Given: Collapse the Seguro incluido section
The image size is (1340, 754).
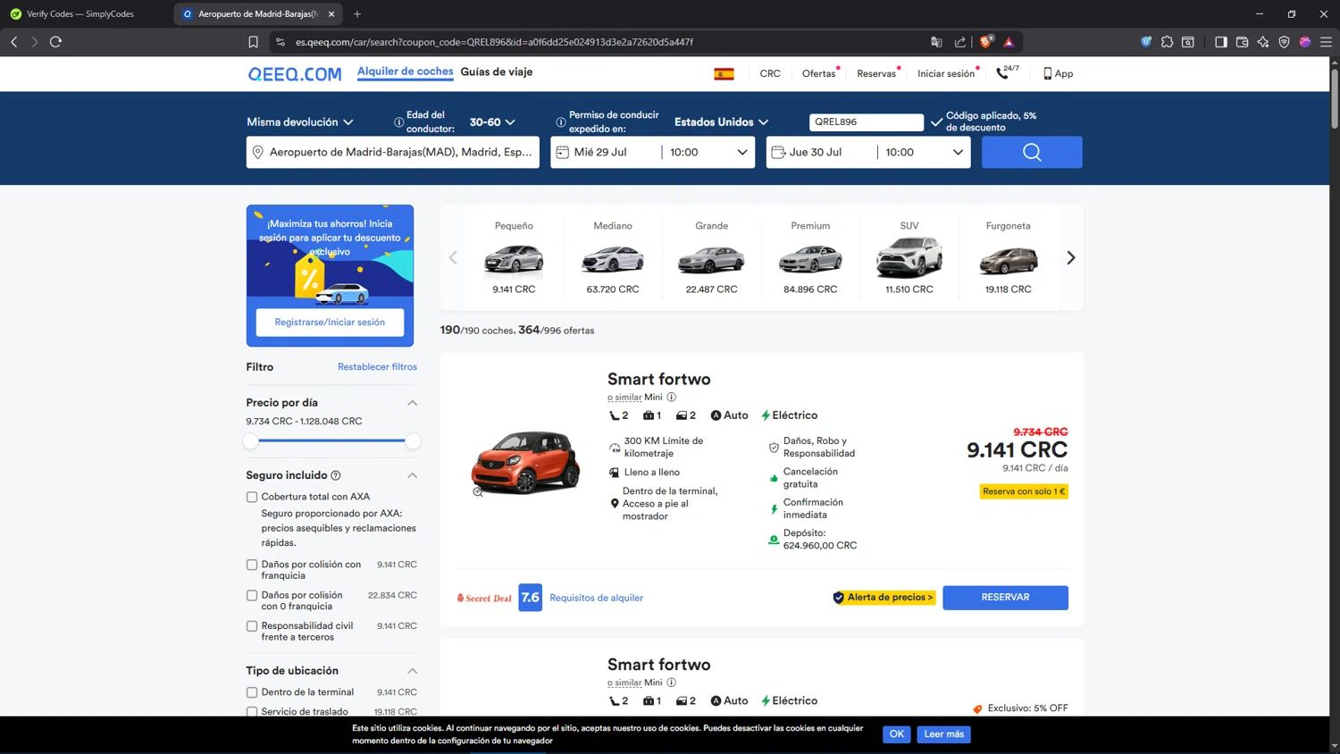Looking at the screenshot, I should coord(412,475).
